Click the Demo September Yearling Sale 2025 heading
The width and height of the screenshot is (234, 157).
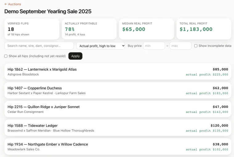[48, 11]
